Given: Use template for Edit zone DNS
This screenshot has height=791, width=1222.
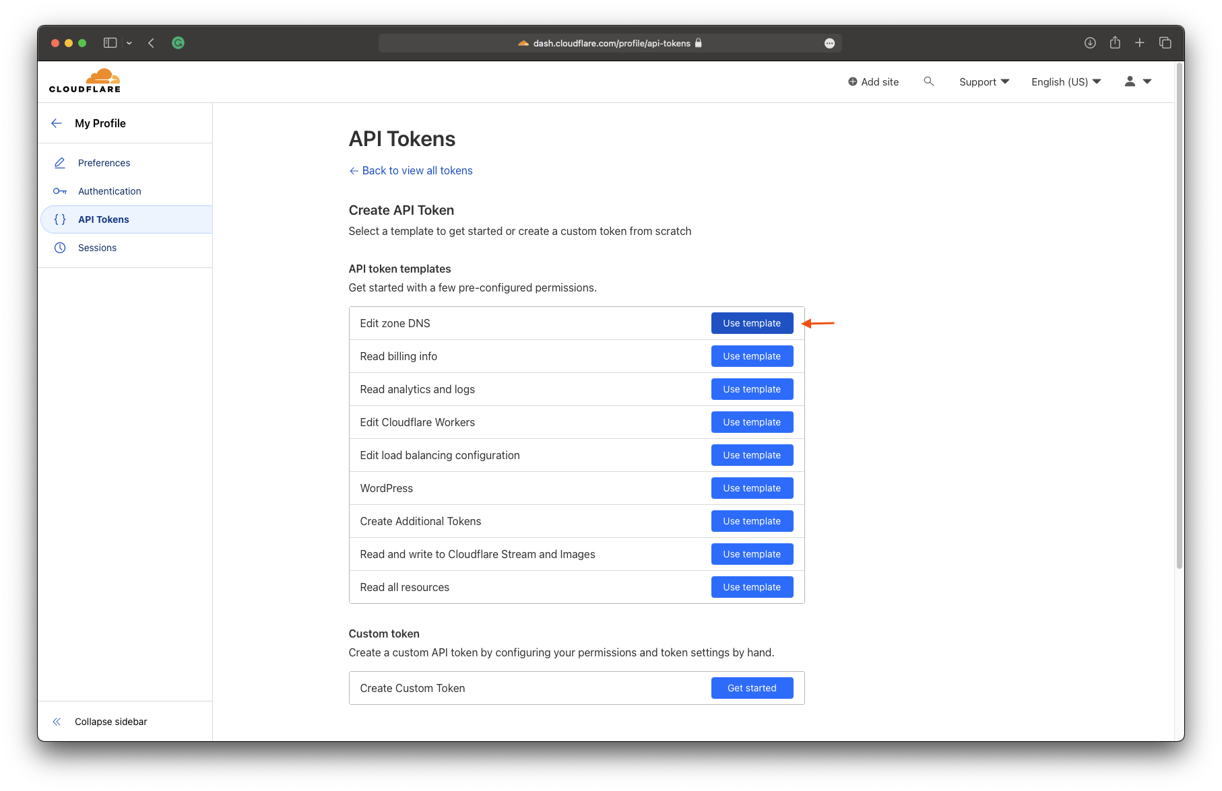Looking at the screenshot, I should pyautogui.click(x=752, y=323).
